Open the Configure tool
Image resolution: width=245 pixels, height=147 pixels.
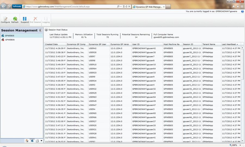point(5,20)
